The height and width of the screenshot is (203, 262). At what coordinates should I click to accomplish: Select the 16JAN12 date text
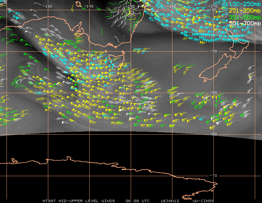tap(169, 201)
